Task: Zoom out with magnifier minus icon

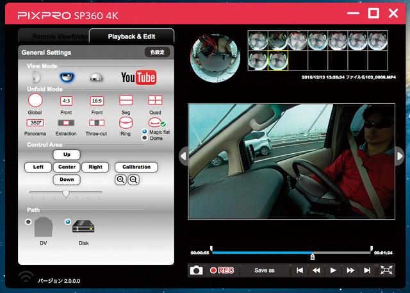Action: (x=134, y=180)
